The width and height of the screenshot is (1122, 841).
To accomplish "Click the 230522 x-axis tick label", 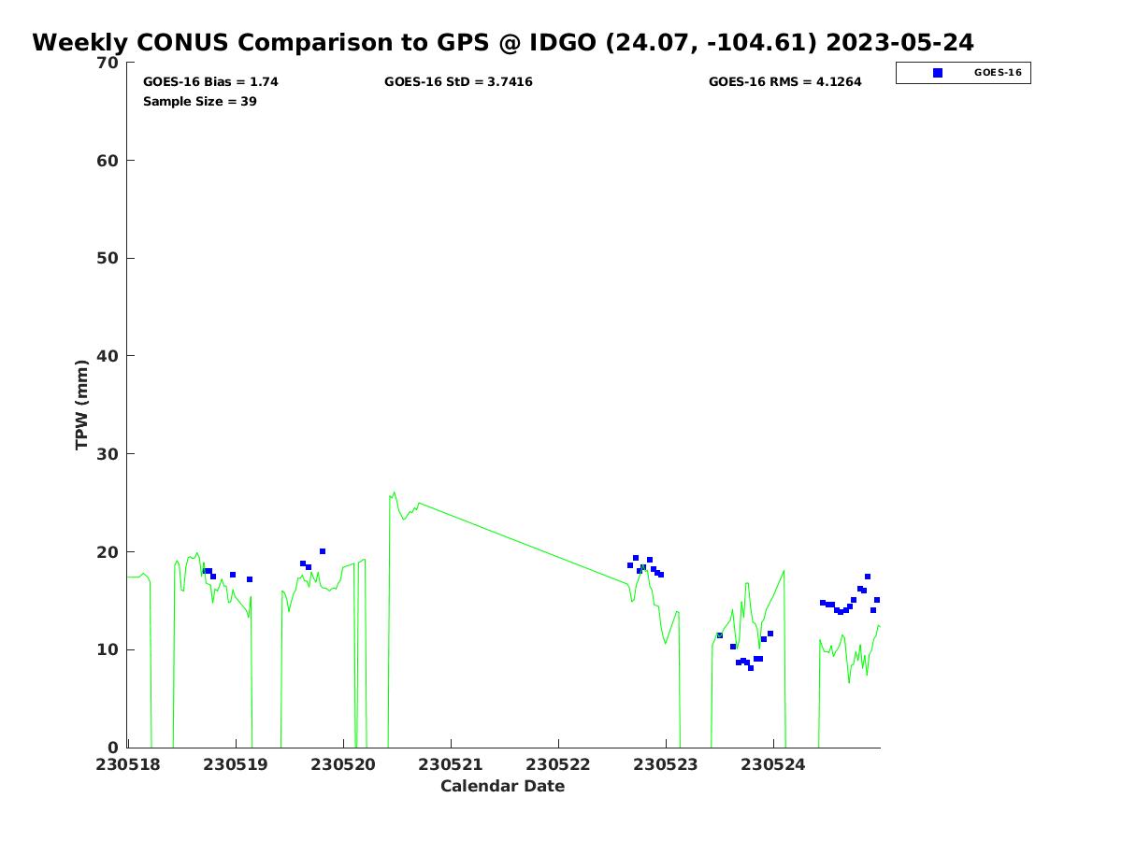I will pos(558,764).
